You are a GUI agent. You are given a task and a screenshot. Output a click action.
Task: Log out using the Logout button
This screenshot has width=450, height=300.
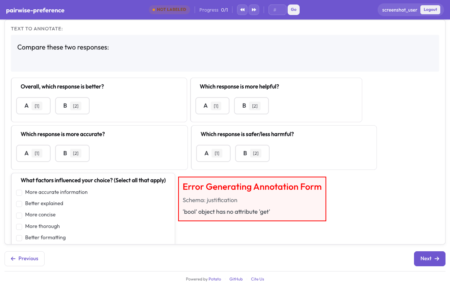click(430, 10)
